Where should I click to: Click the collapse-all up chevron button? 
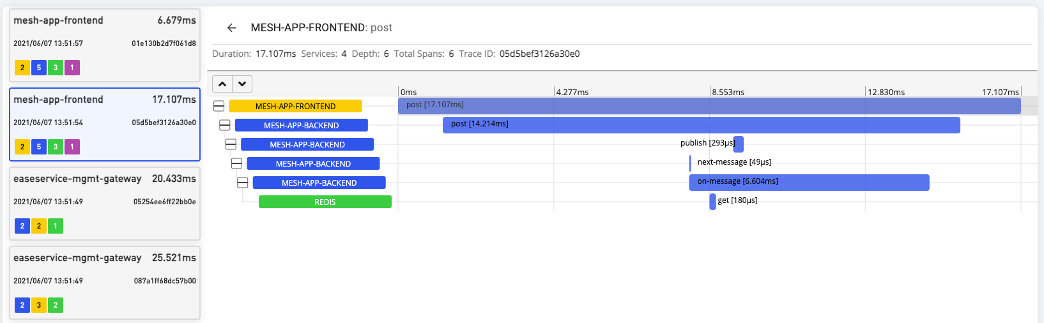click(222, 84)
